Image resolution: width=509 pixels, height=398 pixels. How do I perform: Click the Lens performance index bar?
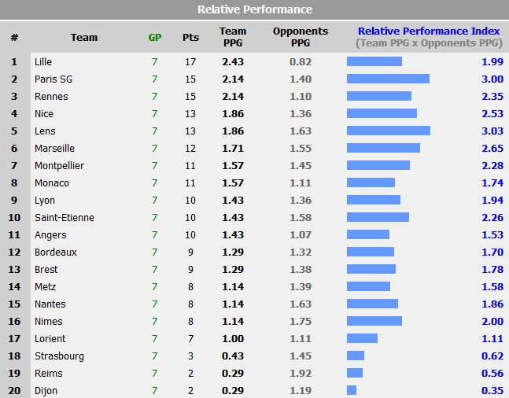pos(389,131)
